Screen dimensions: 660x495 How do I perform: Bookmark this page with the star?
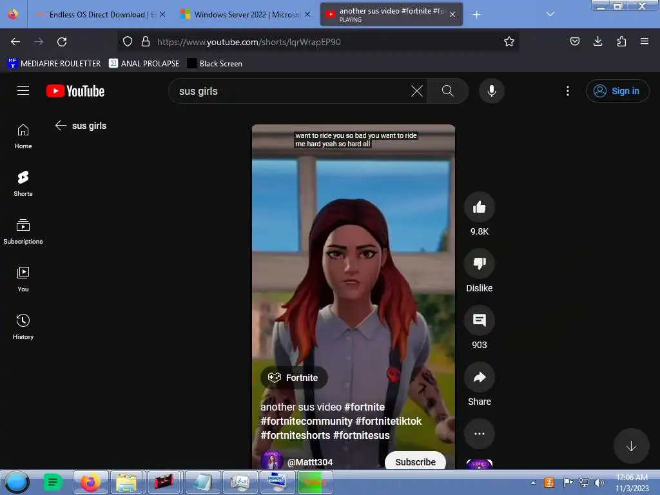click(509, 42)
